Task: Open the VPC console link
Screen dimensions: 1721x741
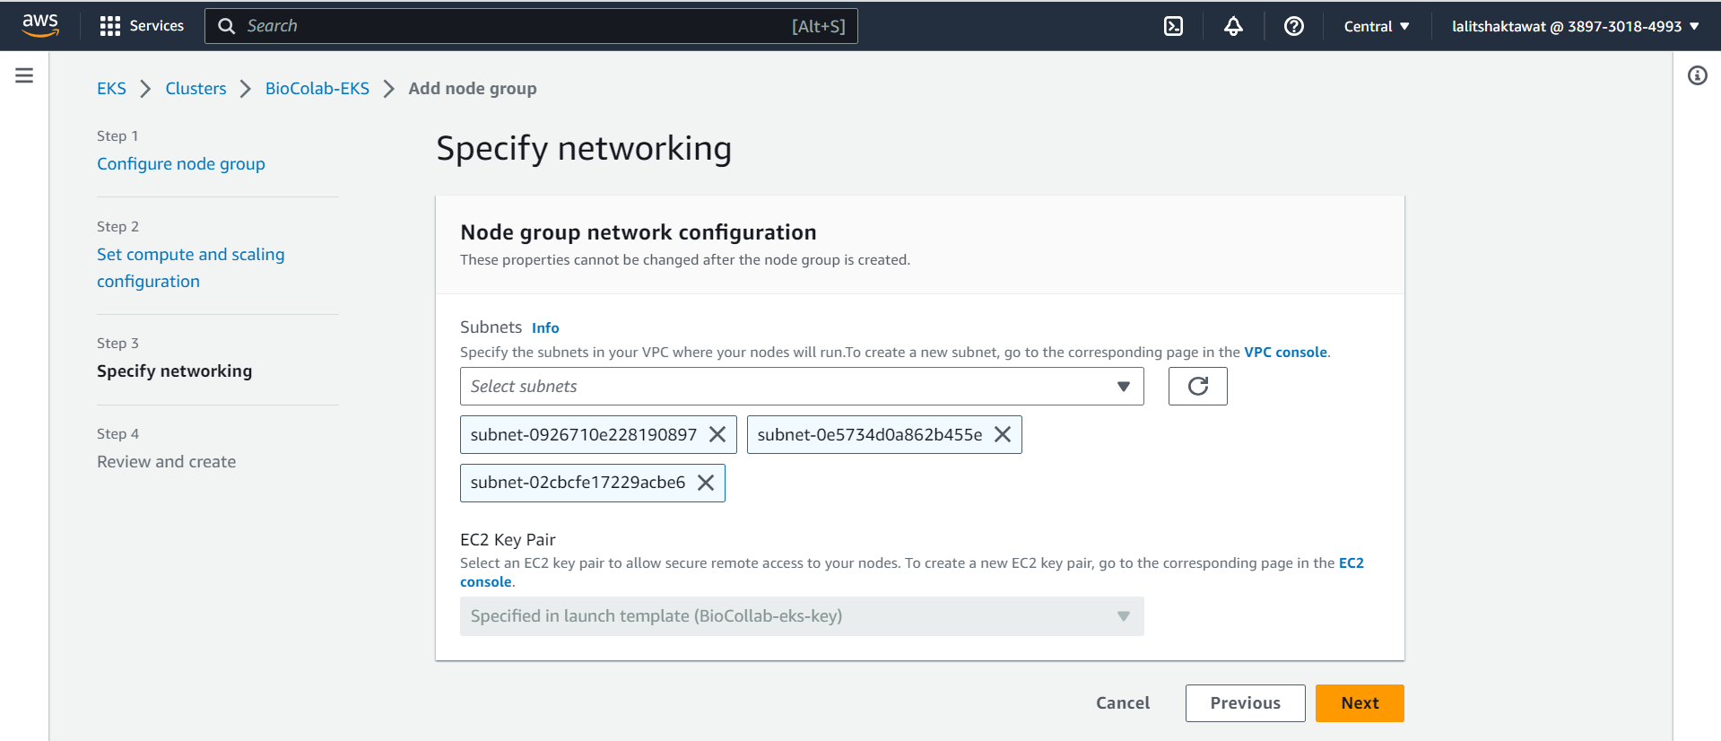Action: click(1285, 352)
